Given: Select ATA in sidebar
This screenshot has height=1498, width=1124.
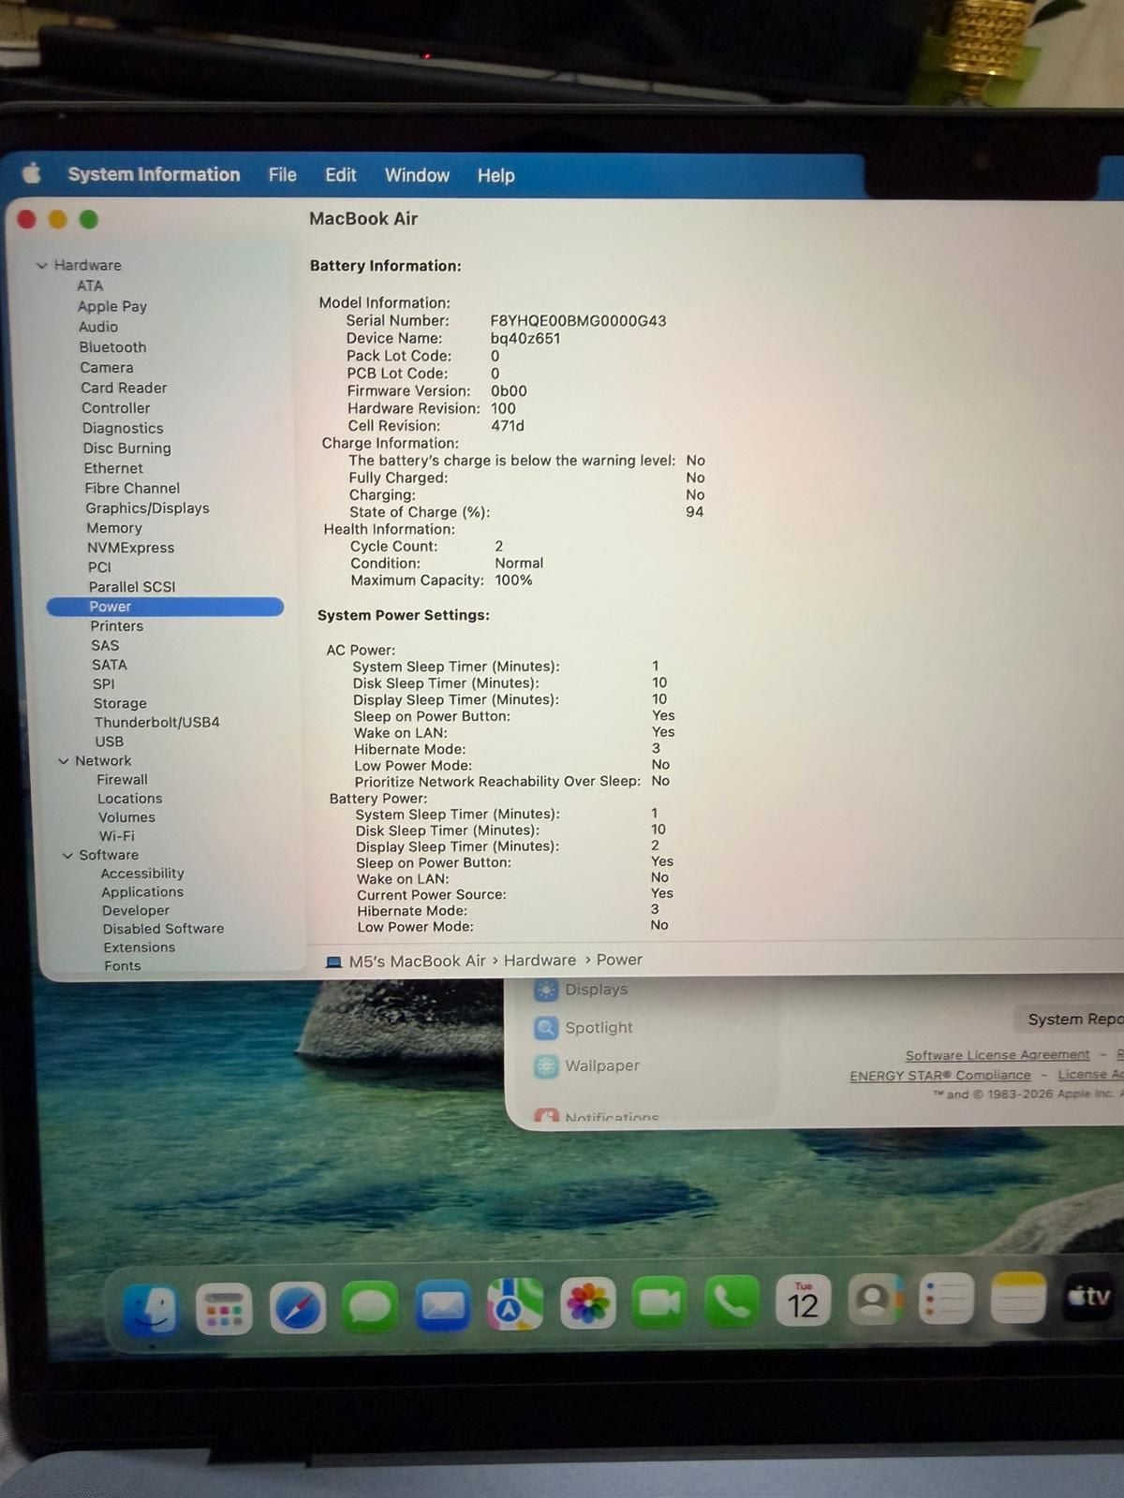Looking at the screenshot, I should pyautogui.click(x=90, y=286).
